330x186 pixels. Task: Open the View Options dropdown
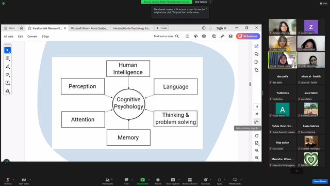203,2
